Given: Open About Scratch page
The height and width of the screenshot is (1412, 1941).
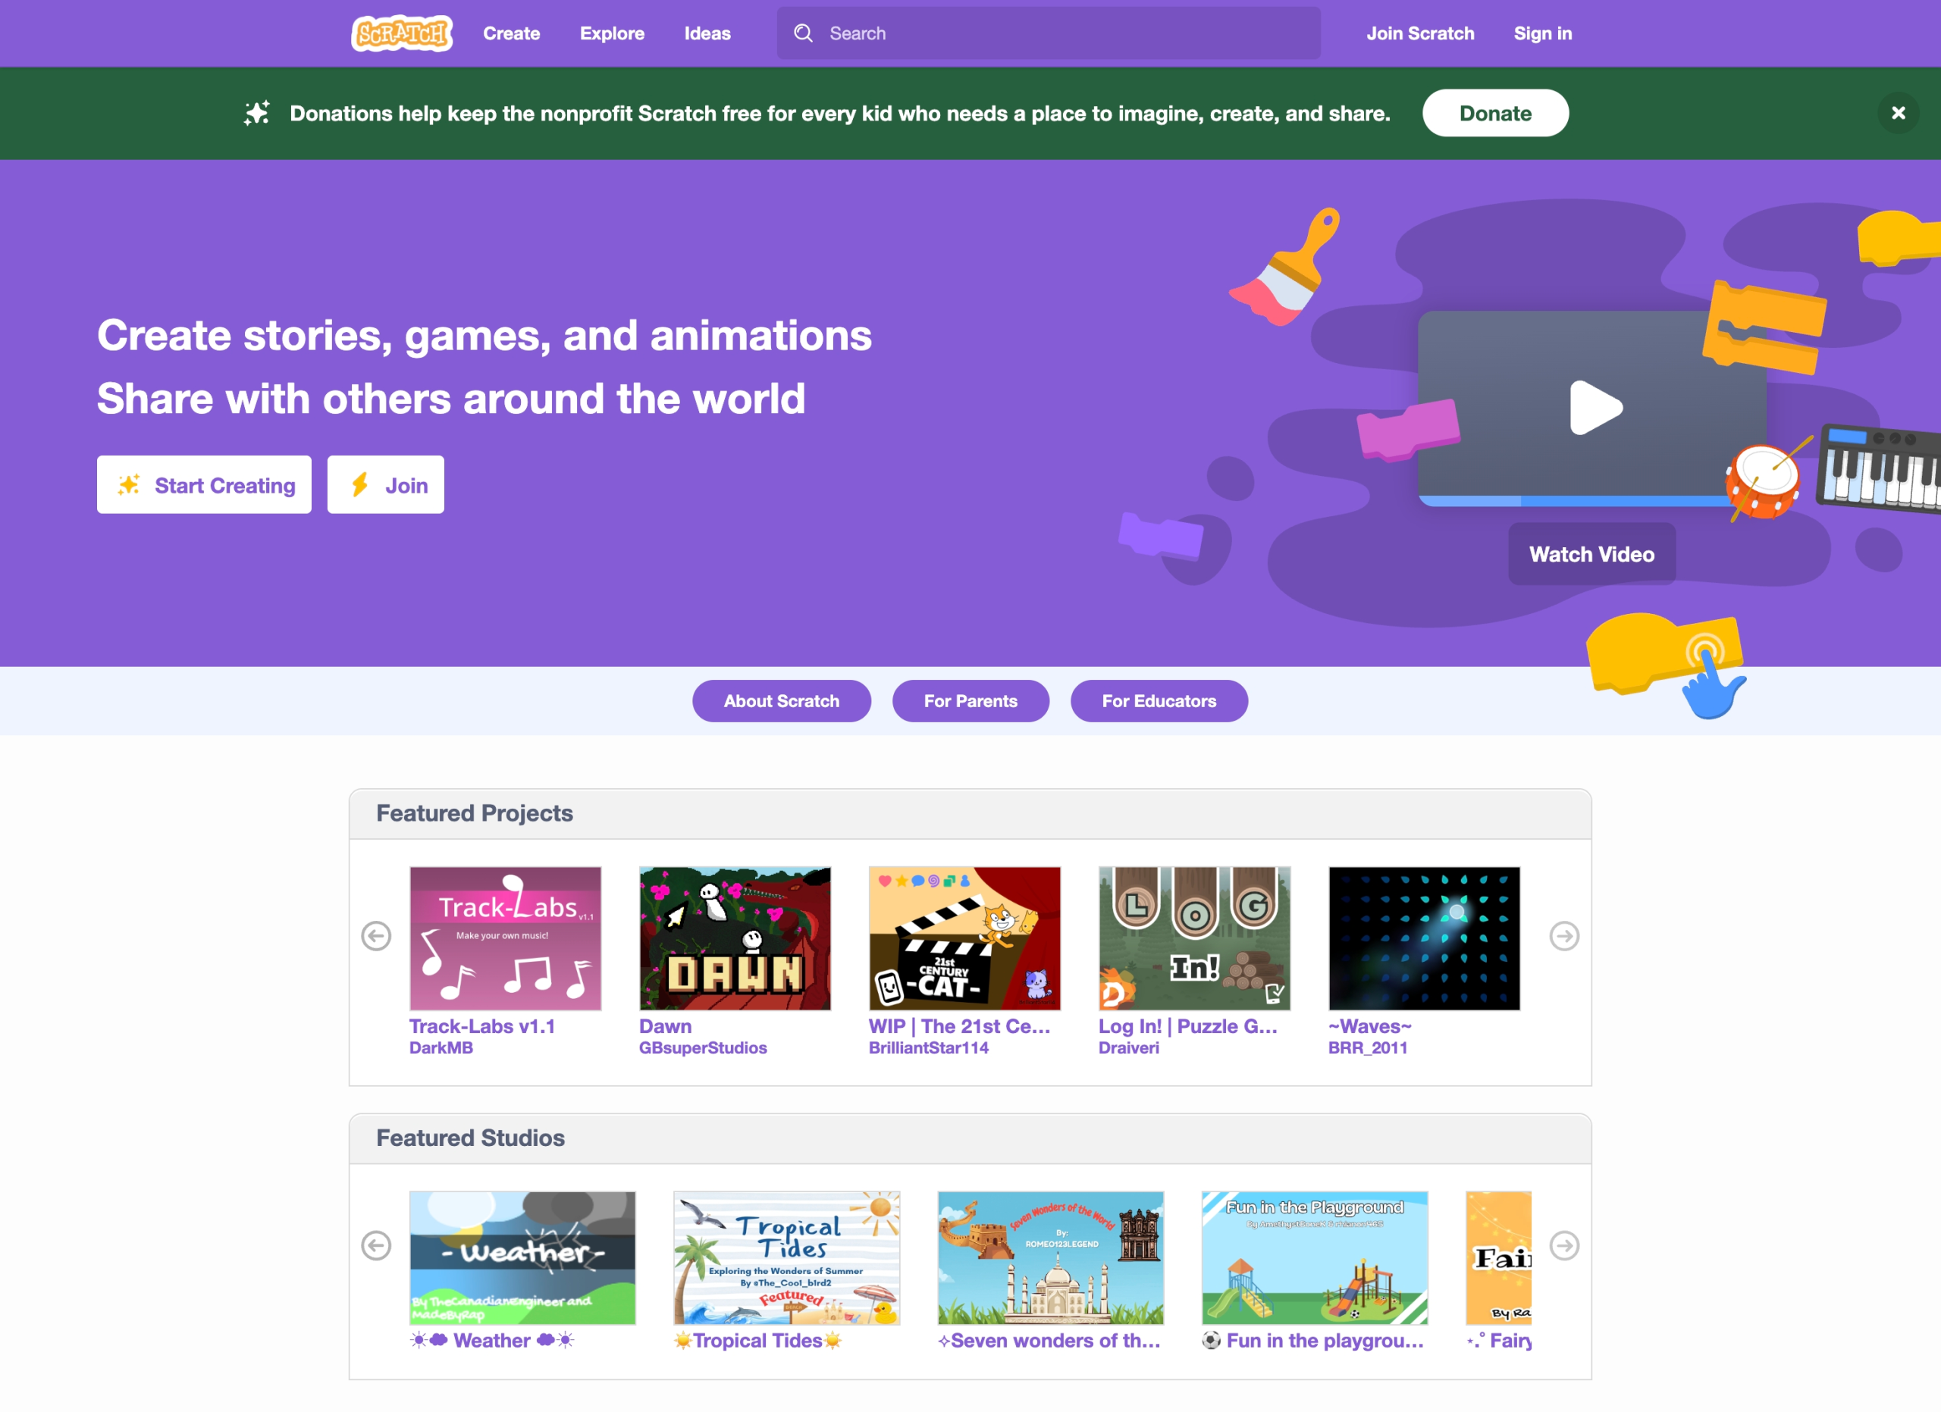Looking at the screenshot, I should click(782, 701).
